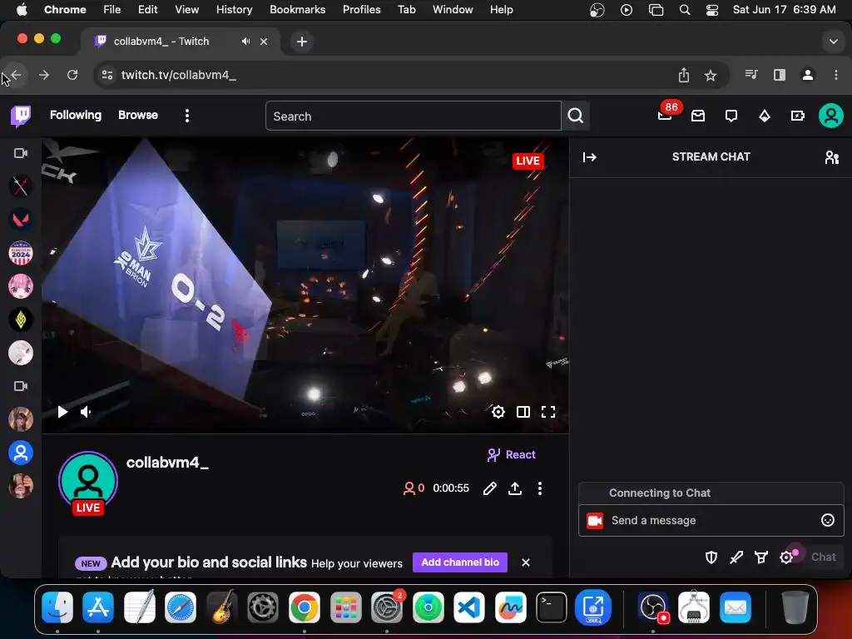Click the red camera icon in chat box
852x639 pixels.
coord(595,521)
